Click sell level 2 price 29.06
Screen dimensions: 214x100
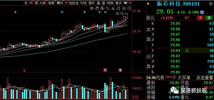click(x=175, y=40)
